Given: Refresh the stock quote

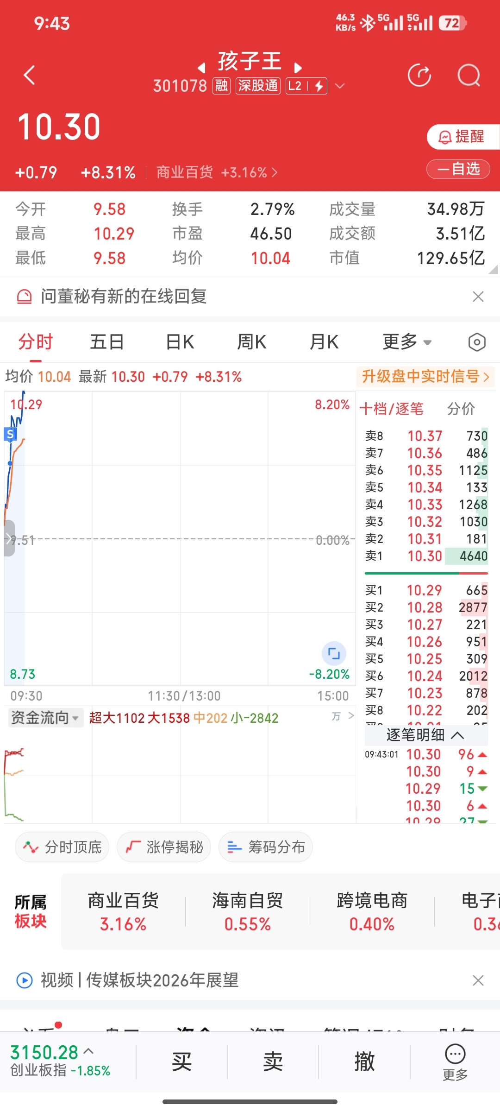Looking at the screenshot, I should coord(419,75).
